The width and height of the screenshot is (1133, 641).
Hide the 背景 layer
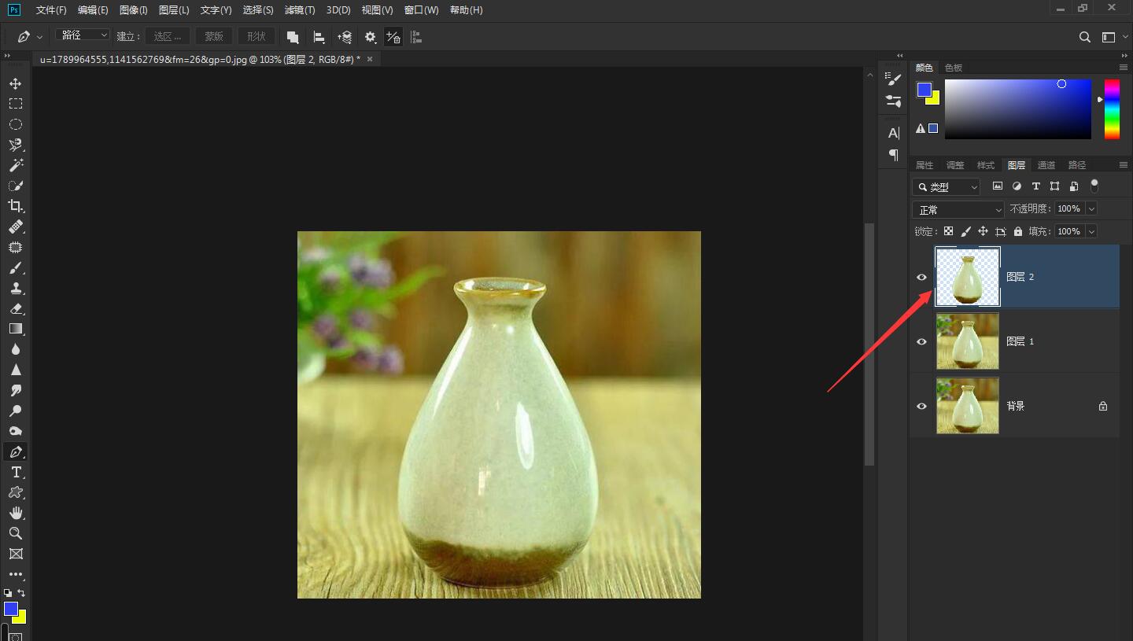[x=921, y=406]
